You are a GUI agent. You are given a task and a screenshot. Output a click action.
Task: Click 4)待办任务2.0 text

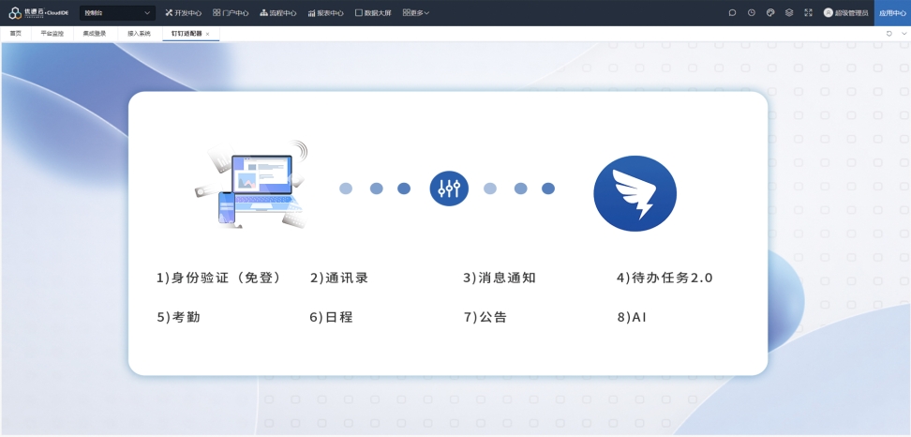[x=665, y=278]
